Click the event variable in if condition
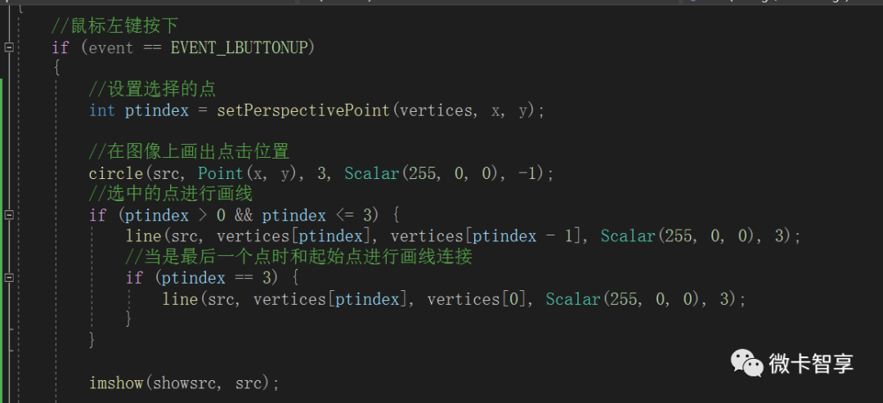 (110, 47)
